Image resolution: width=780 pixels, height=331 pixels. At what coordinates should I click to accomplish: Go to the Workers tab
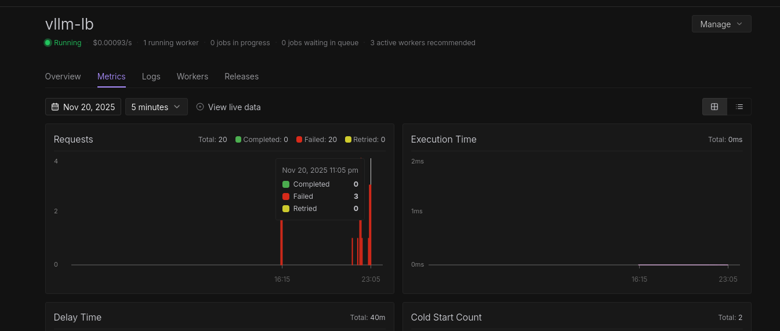(x=193, y=77)
